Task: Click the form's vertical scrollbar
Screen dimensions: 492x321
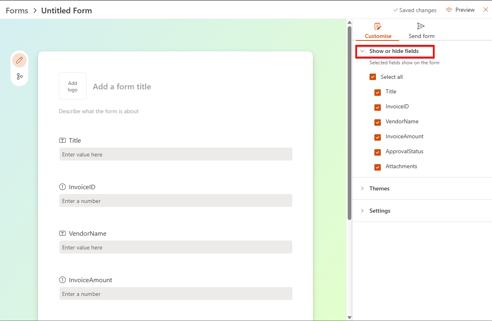Action: [349, 121]
